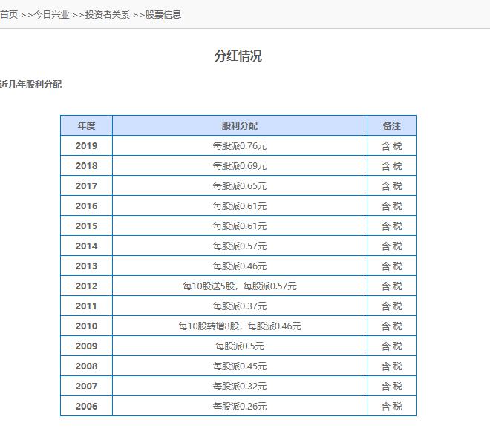Select the 股票信息 breadcrumb item
Viewport: 490px width, 434px height.
tap(163, 14)
